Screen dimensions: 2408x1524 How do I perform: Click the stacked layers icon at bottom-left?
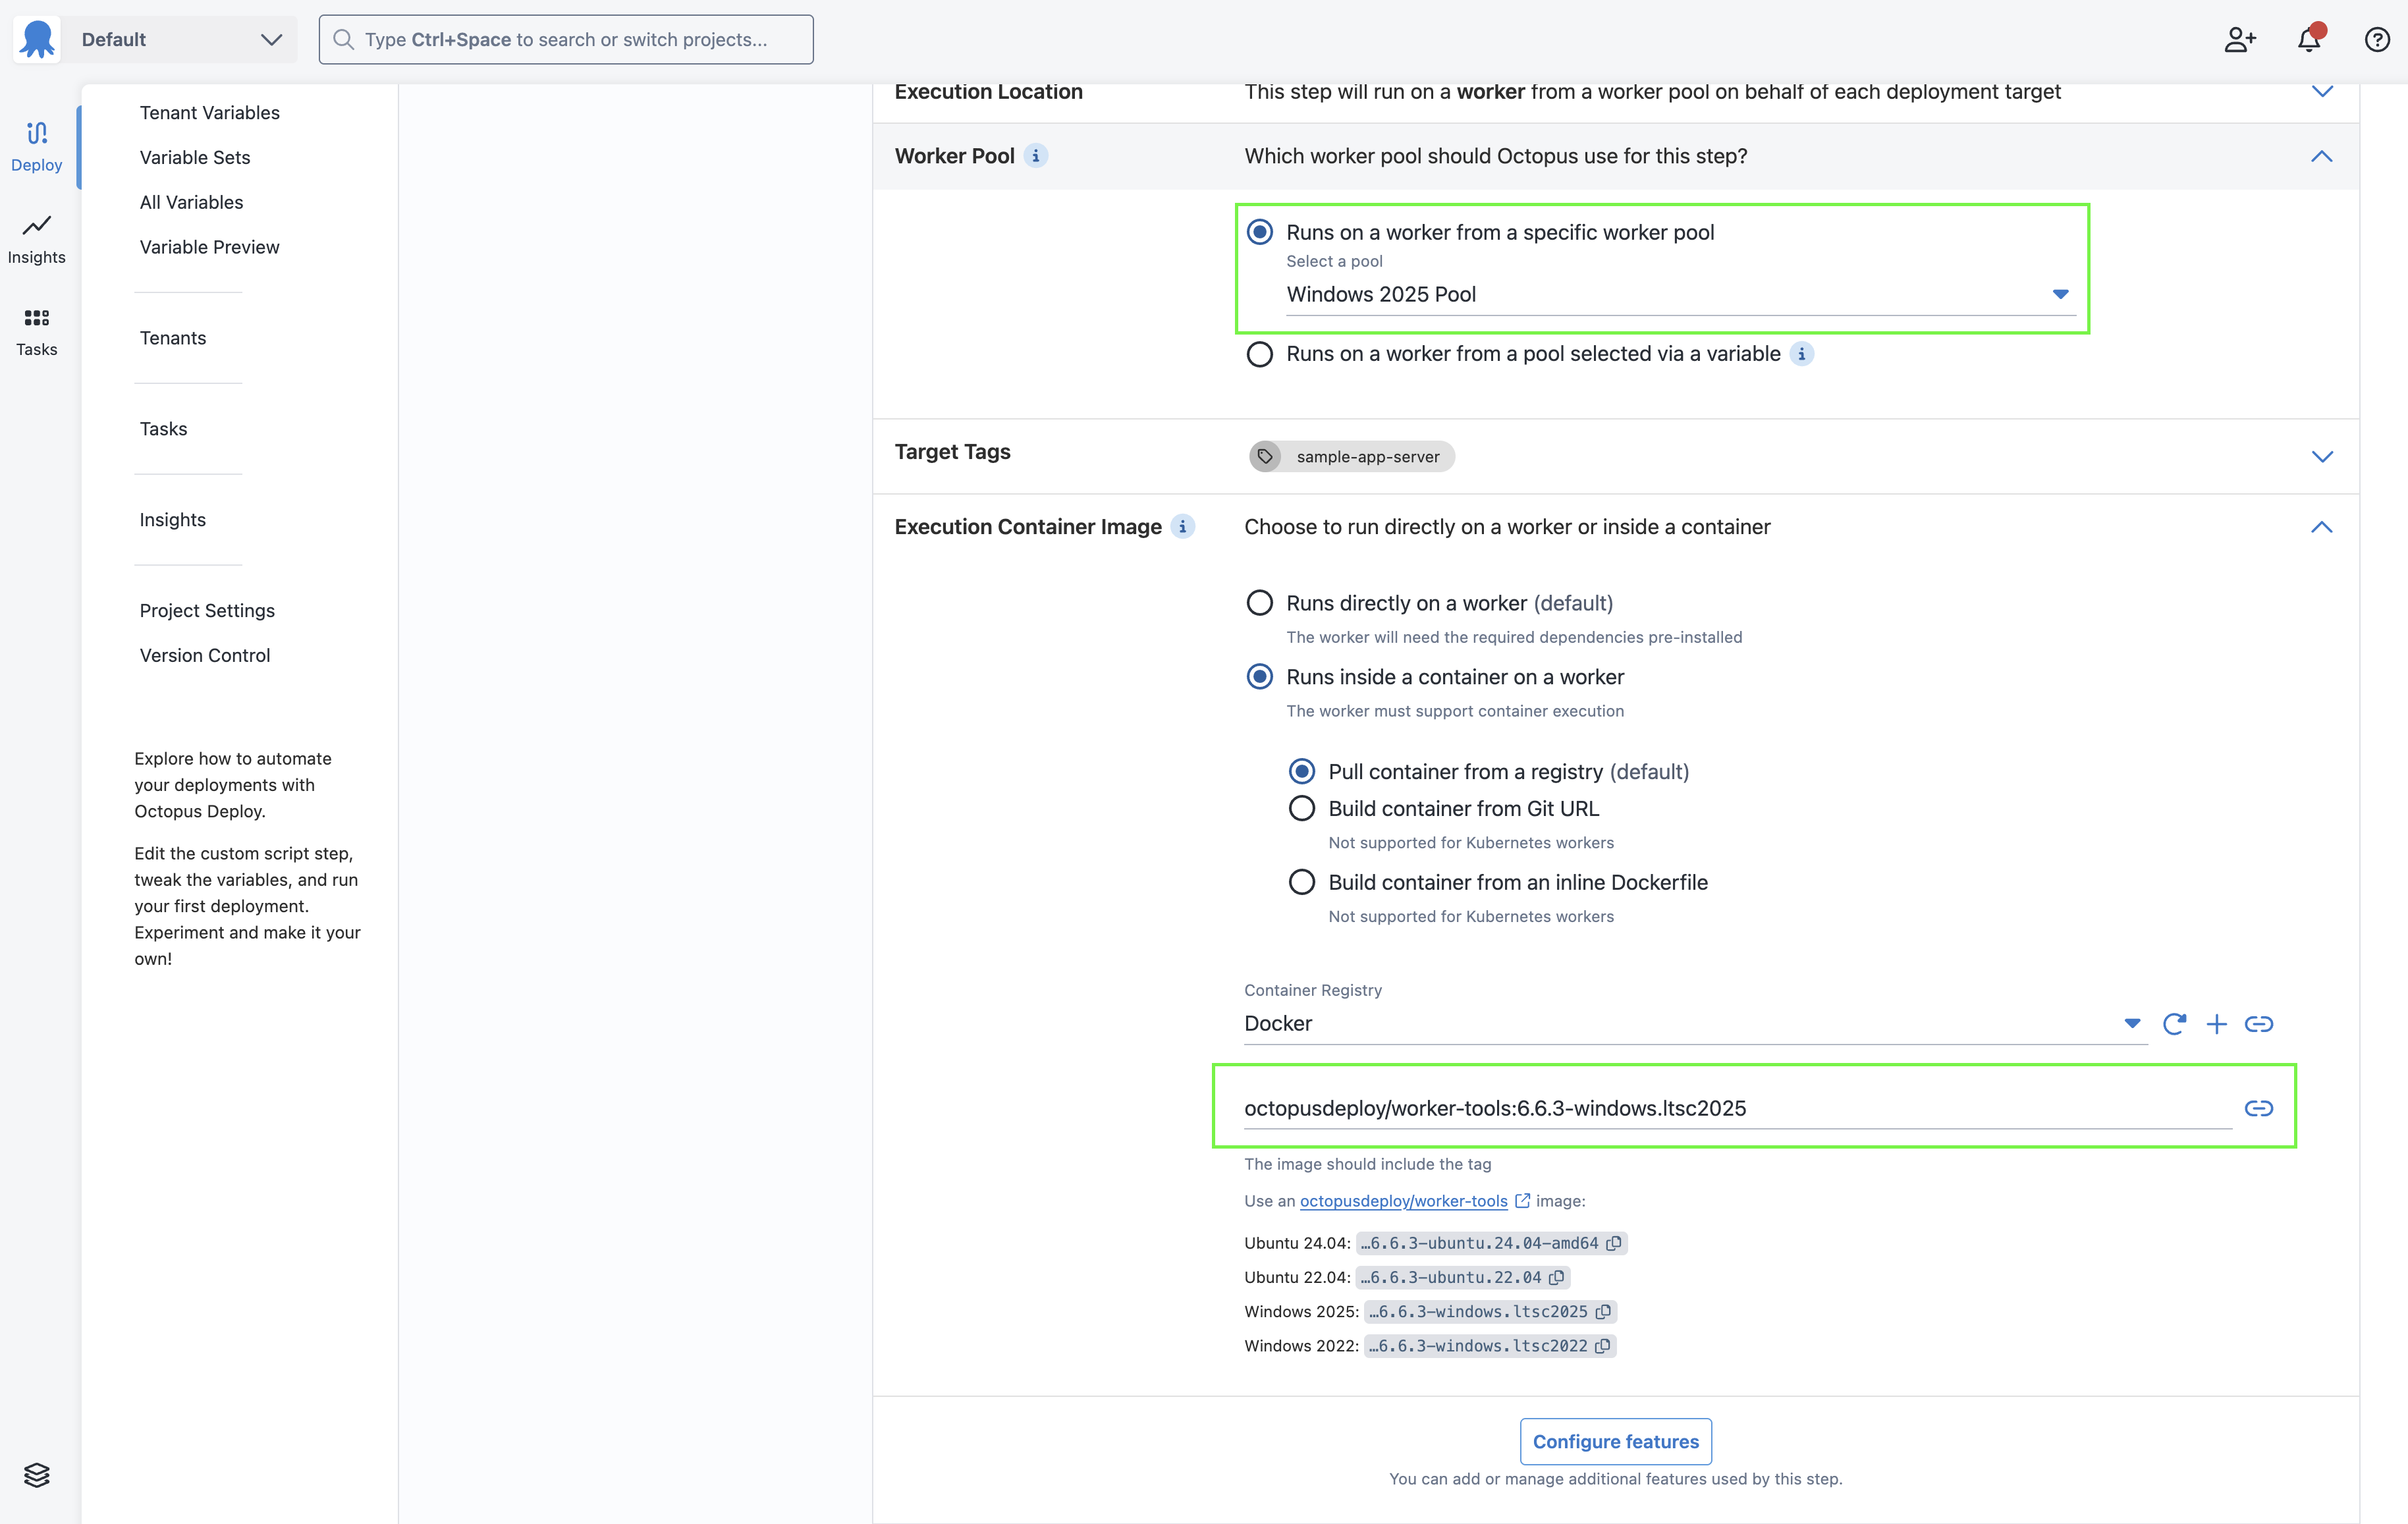37,1475
